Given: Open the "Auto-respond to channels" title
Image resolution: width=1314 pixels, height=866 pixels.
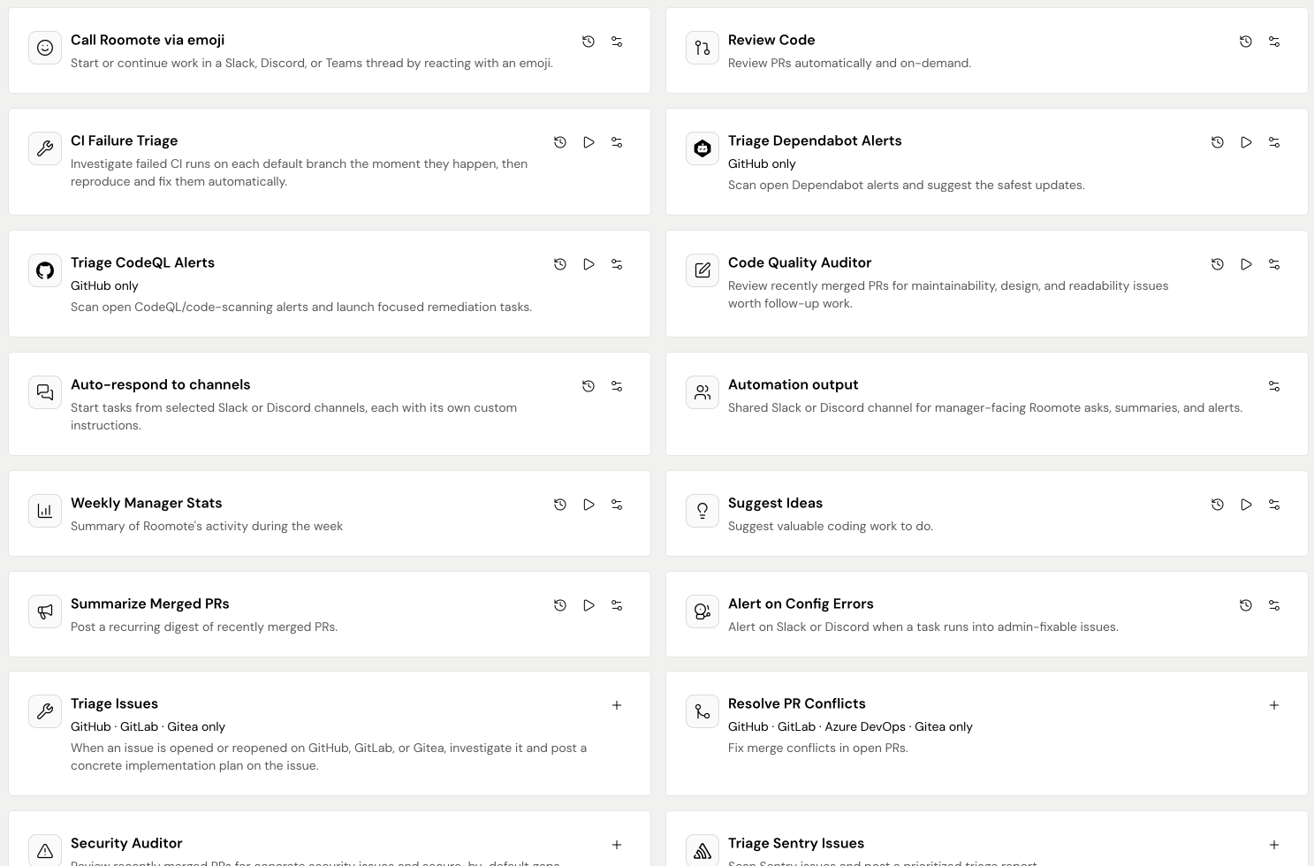Looking at the screenshot, I should (160, 384).
